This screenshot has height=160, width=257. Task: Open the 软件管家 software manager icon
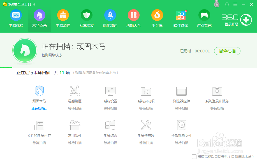(x=180, y=16)
